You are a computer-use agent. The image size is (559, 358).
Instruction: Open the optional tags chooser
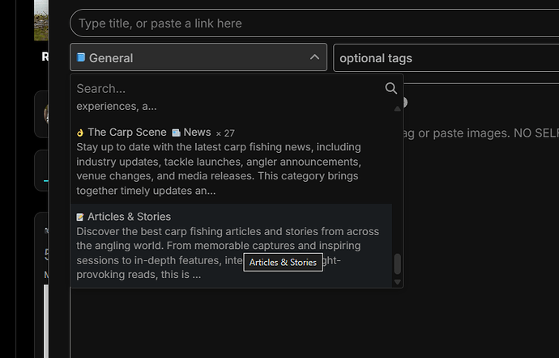click(x=446, y=58)
